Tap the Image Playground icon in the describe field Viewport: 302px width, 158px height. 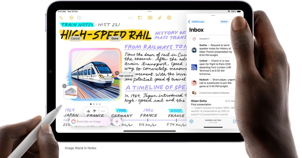pos(73,122)
